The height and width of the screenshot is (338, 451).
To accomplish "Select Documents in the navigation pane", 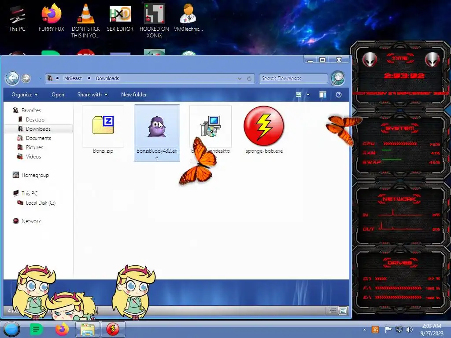I will (38, 138).
